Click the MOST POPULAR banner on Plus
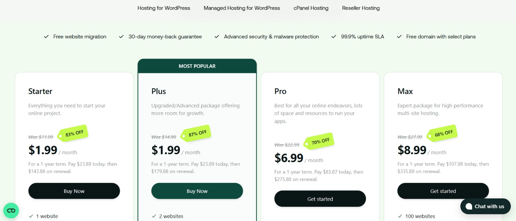 [x=197, y=66]
